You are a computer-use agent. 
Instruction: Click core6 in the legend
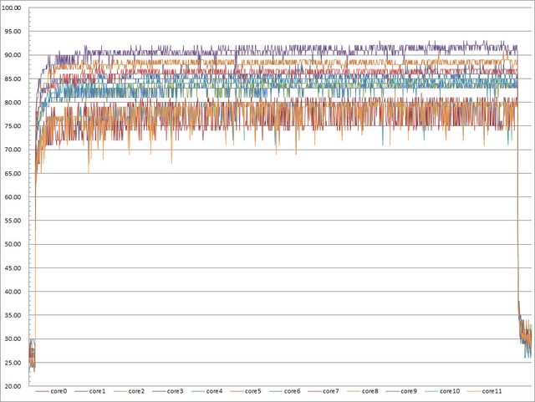(x=292, y=391)
